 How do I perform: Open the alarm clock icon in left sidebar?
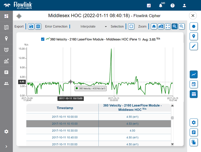click(6, 50)
